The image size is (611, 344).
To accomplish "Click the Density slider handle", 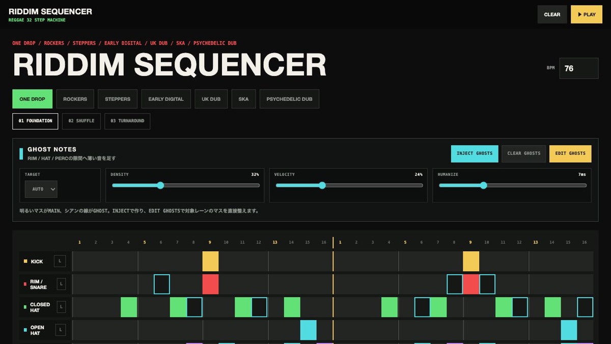I will 160,186.
